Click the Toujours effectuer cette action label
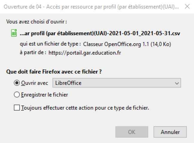Screen dimensions: 194x143 pos(85,108)
